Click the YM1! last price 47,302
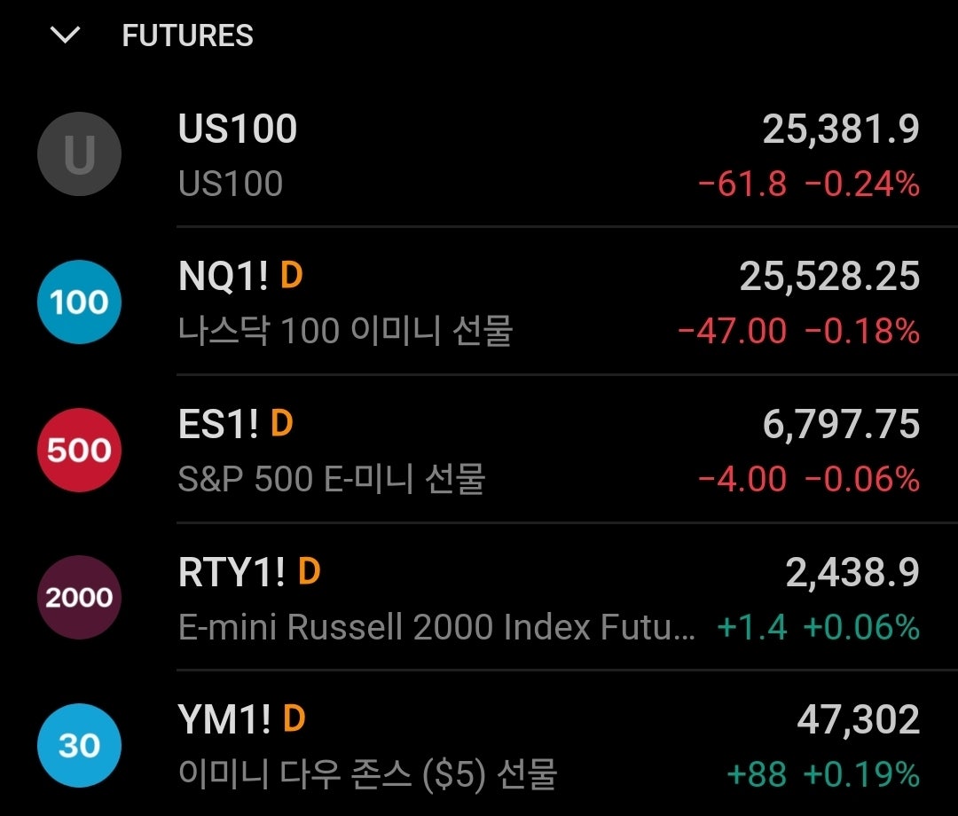Viewport: 958px width, 816px height. pyautogui.click(x=858, y=720)
